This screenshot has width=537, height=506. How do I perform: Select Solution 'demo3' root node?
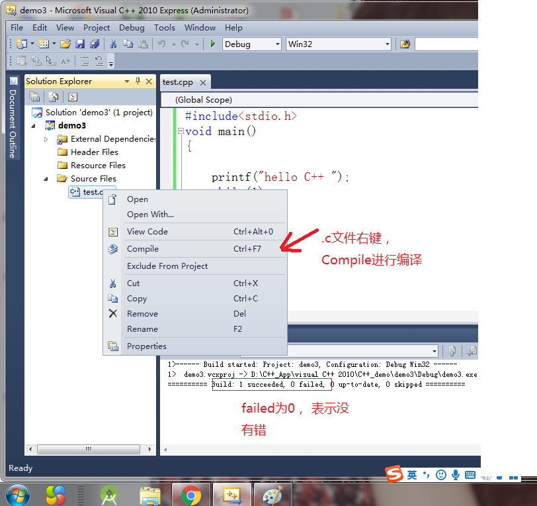coord(99,113)
